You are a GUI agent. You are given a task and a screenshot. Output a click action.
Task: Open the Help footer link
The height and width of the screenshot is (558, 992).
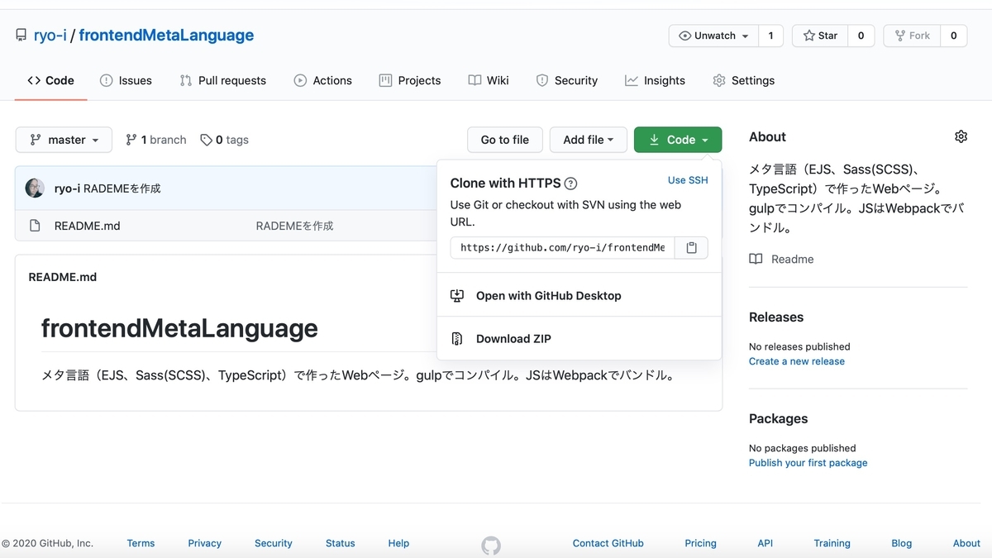click(398, 543)
